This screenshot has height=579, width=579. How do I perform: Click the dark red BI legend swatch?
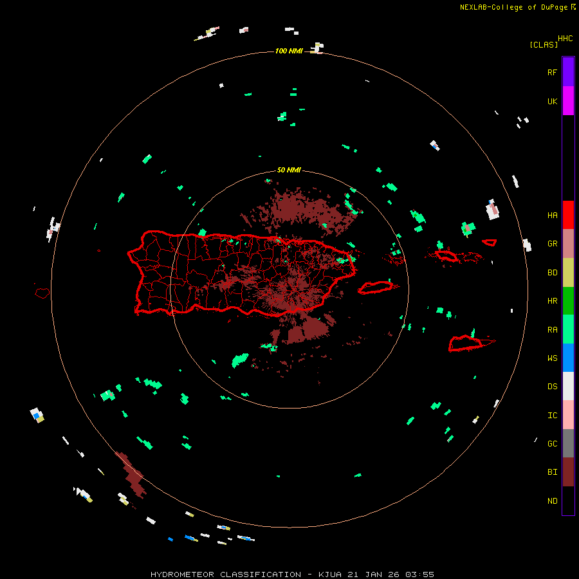click(x=568, y=472)
